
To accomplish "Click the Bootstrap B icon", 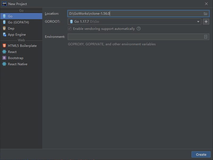I will coord(4,58).
